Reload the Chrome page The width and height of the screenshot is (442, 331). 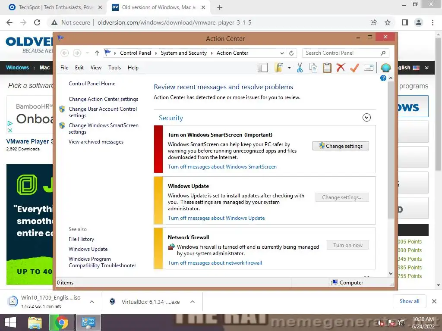37,22
